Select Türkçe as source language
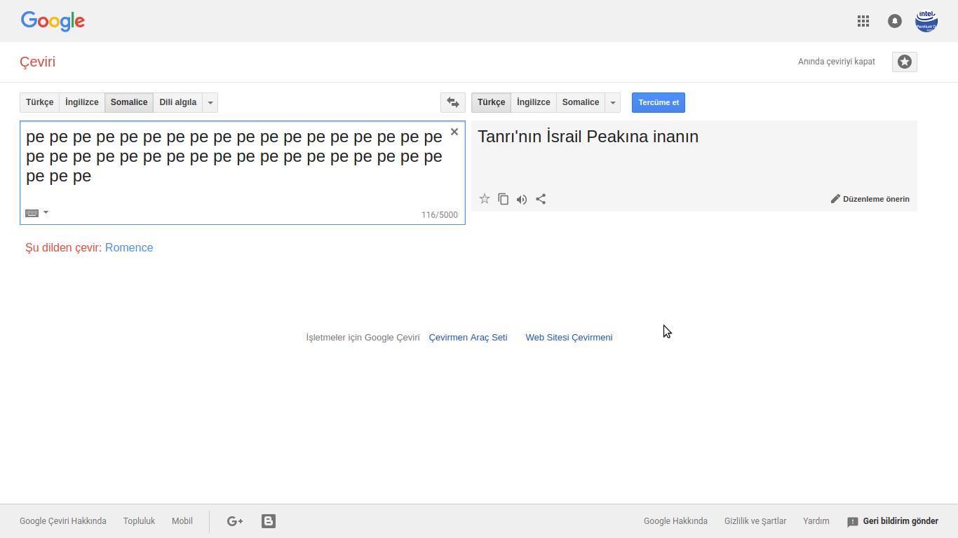Viewport: 958px width, 538px height. (x=40, y=102)
